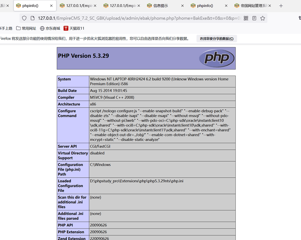
Task: Click the Zend Extension value 220090626
Action: 99,238
